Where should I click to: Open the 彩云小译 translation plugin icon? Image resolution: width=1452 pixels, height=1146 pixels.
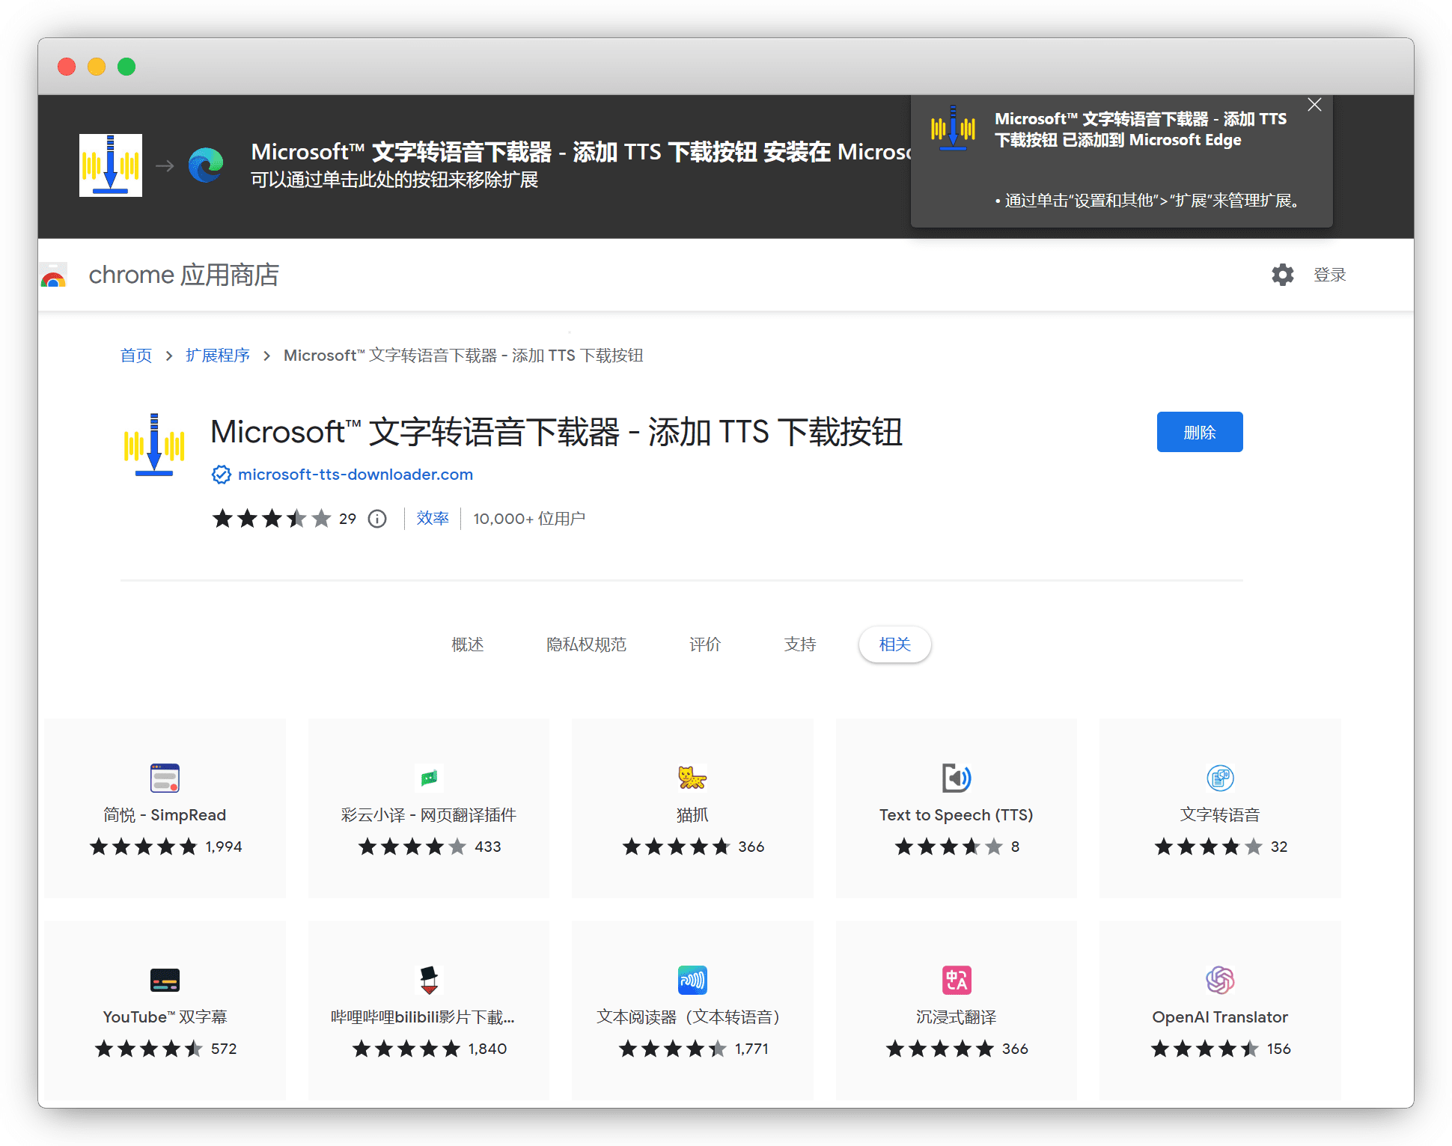pyautogui.click(x=429, y=778)
